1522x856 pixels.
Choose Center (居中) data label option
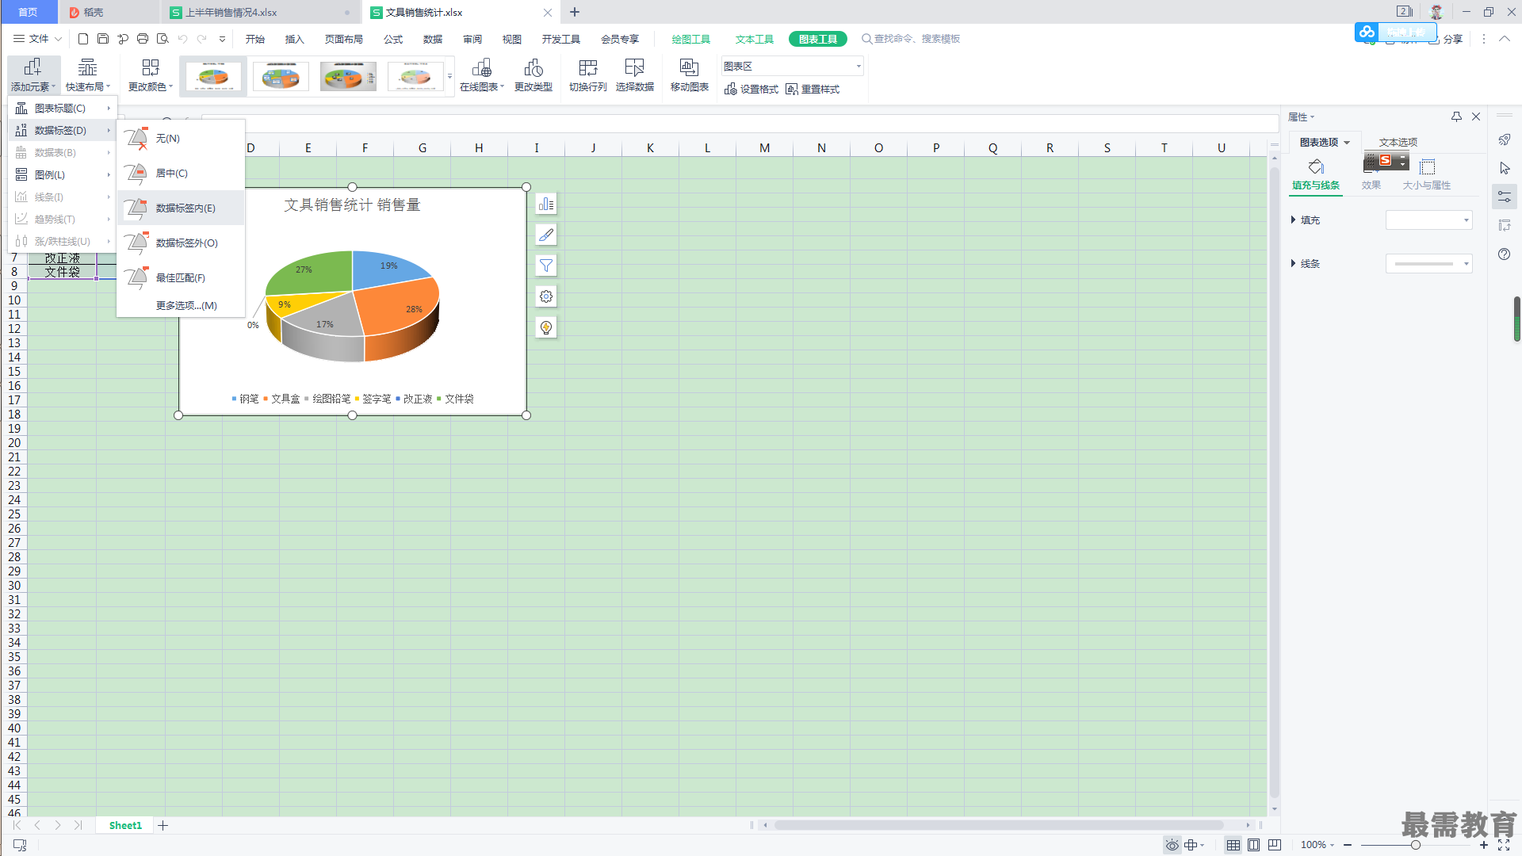point(181,173)
